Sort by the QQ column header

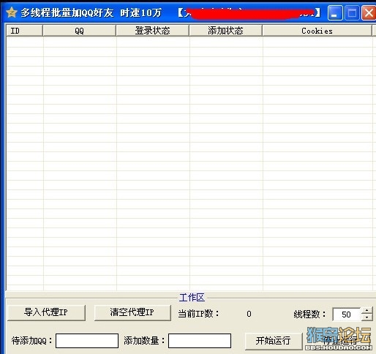(80, 31)
